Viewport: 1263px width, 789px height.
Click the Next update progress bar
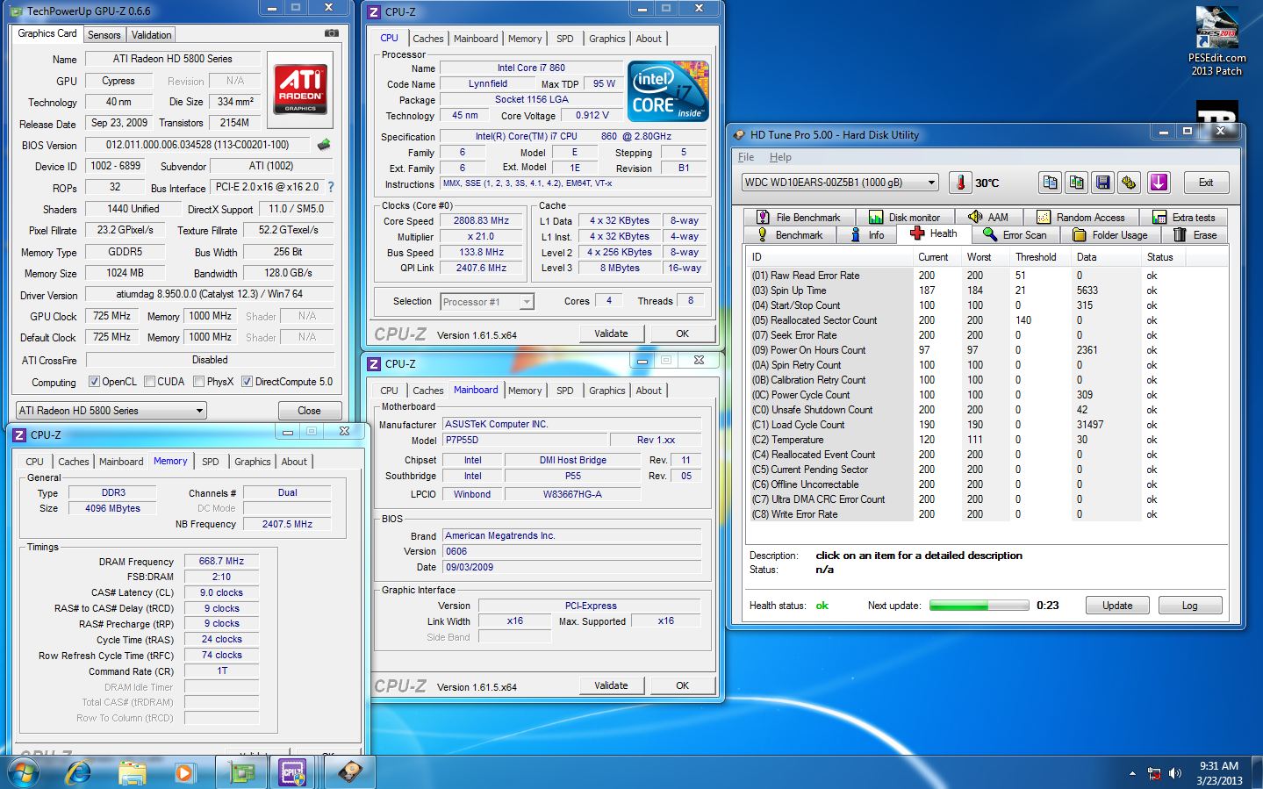pyautogui.click(x=979, y=606)
